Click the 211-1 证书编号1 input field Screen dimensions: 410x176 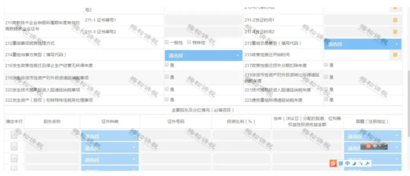click(x=203, y=20)
